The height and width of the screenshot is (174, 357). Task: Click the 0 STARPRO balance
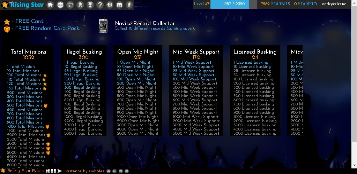(305, 4)
